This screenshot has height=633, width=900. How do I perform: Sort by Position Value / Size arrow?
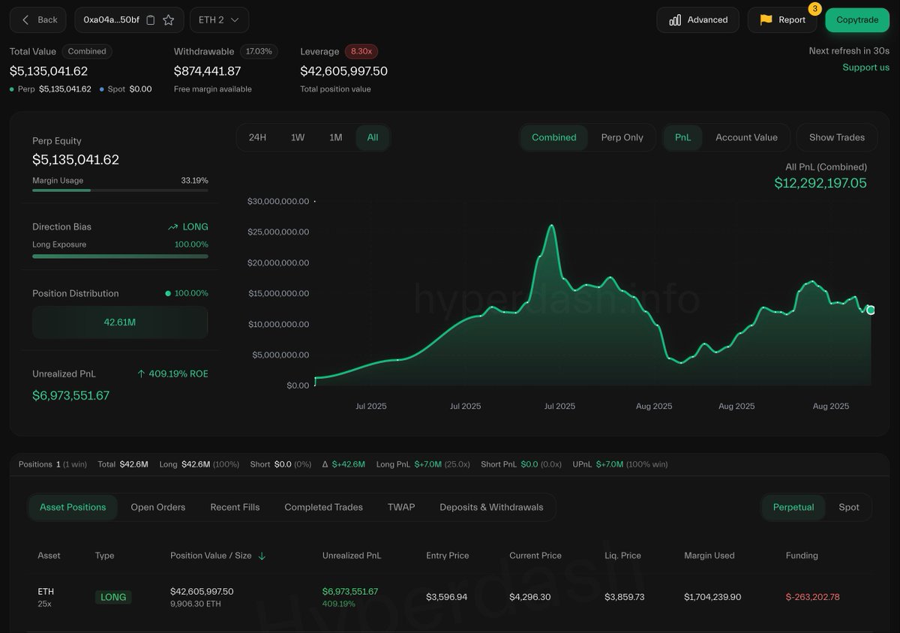[262, 556]
